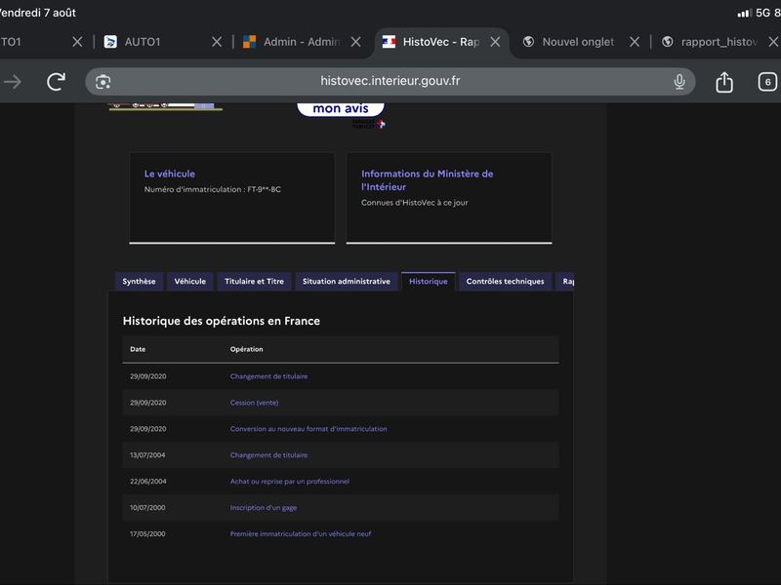Close the Admin - Admin tab
The height and width of the screenshot is (585, 781).
(x=355, y=42)
